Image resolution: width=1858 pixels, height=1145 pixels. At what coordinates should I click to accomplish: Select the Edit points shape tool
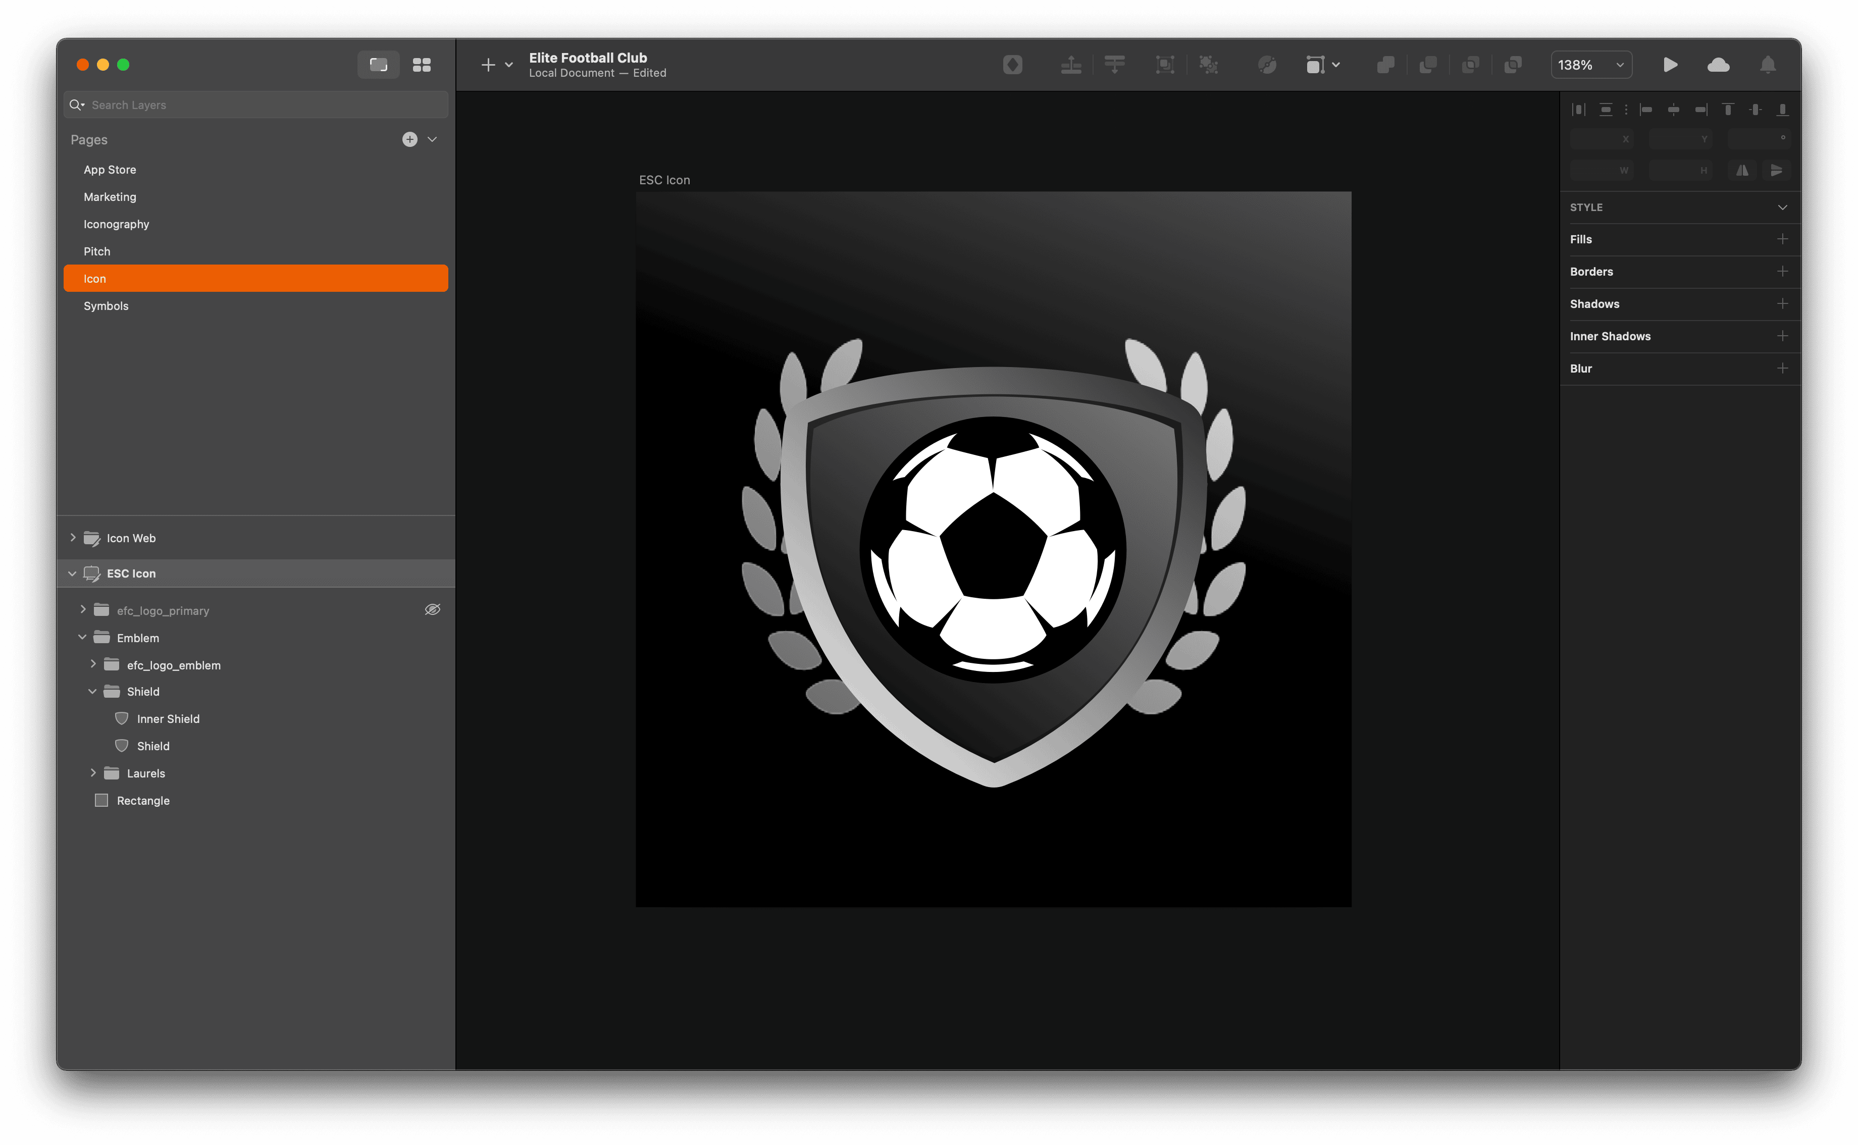1315,65
